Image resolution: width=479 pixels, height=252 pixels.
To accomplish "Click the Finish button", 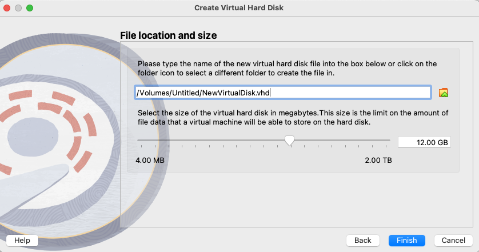I will [406, 241].
